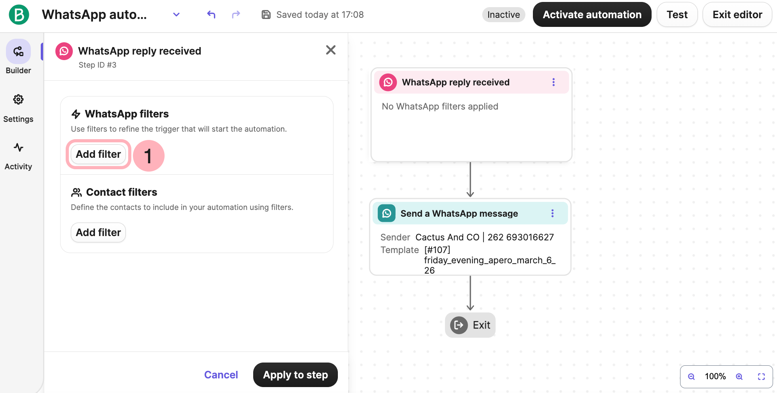Add a filter under WhatsApp filters
Viewport: 777px width, 393px height.
[x=98, y=154]
